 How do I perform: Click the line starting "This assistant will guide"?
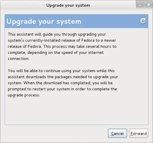pos(57,34)
